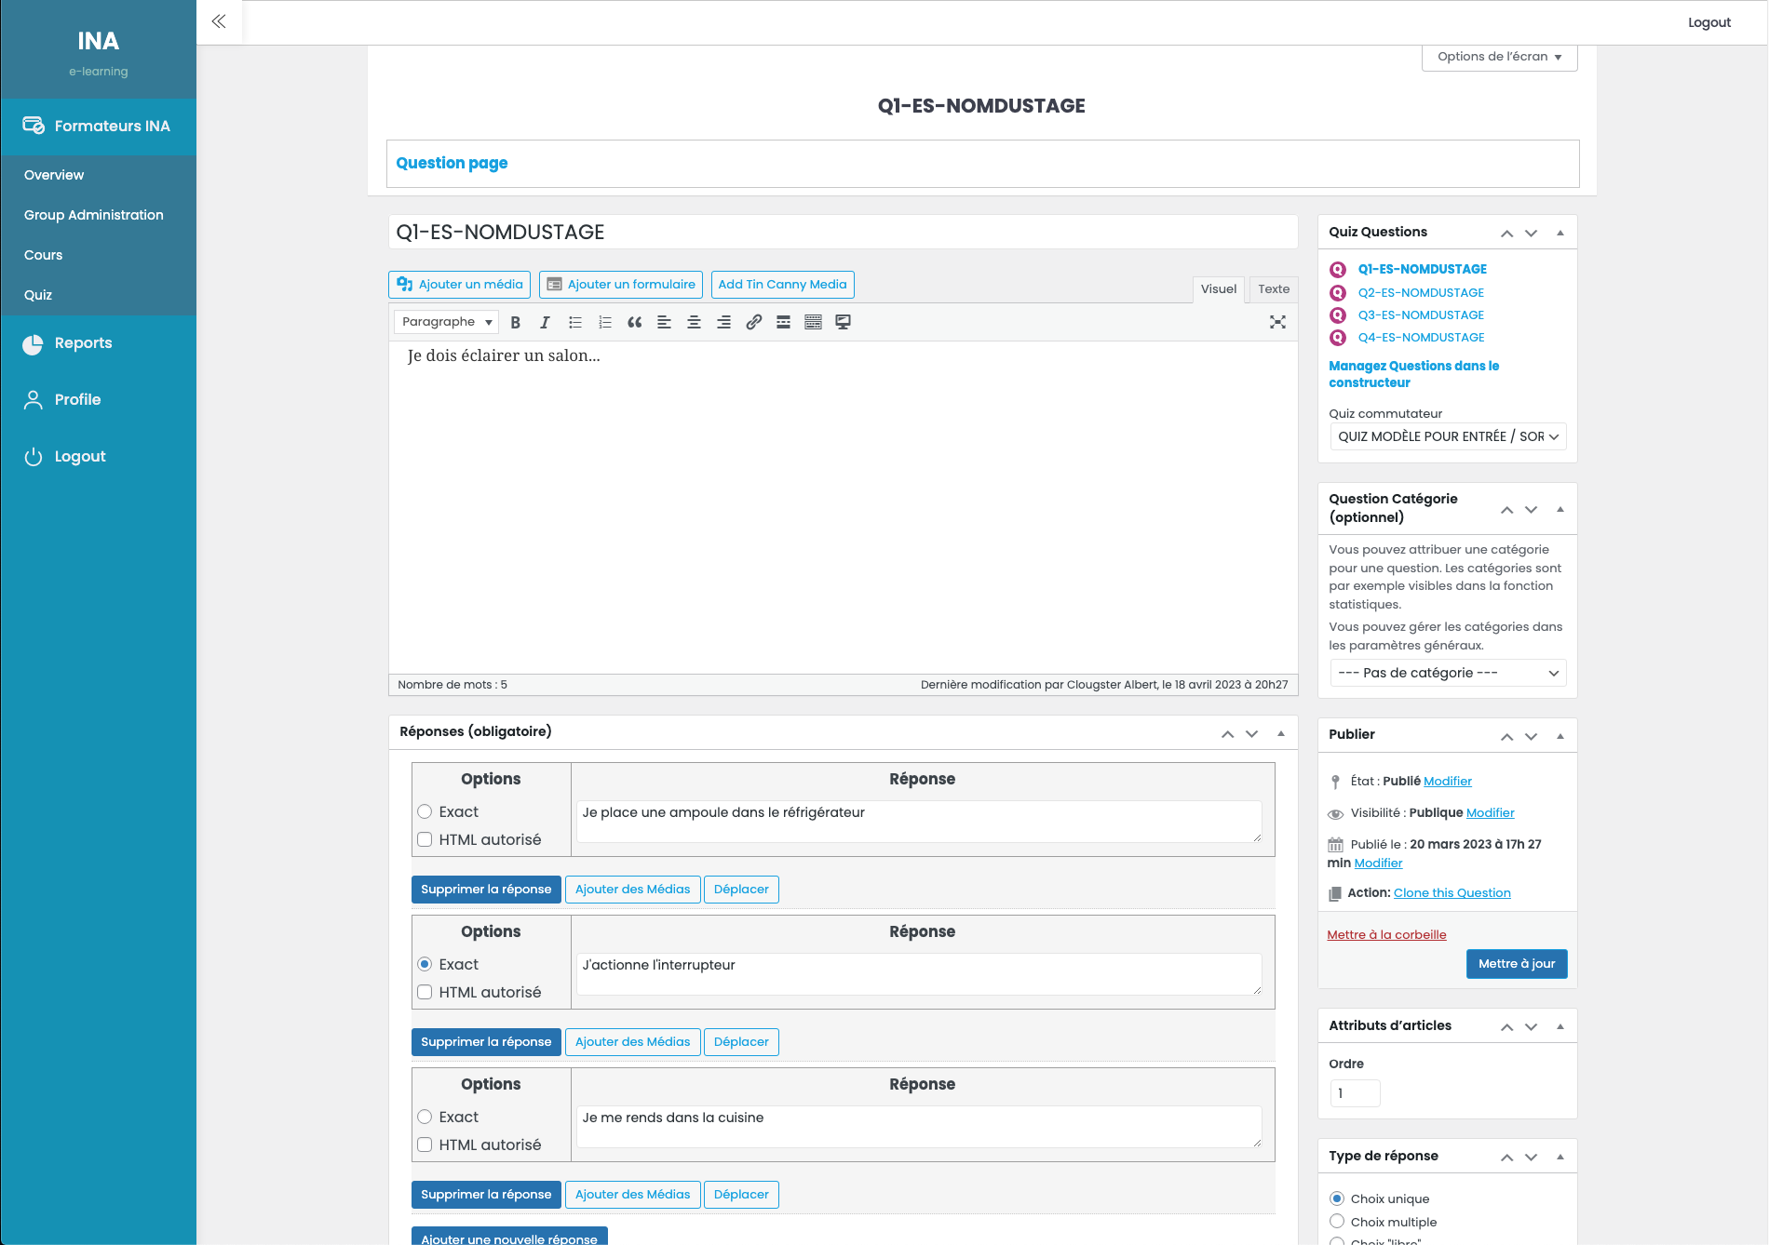Switch to the Texte editor tab

point(1273,288)
